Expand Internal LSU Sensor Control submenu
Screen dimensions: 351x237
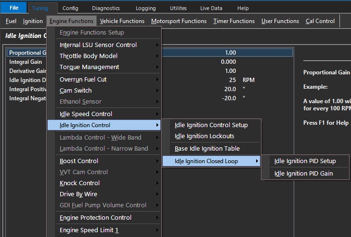pyautogui.click(x=98, y=45)
